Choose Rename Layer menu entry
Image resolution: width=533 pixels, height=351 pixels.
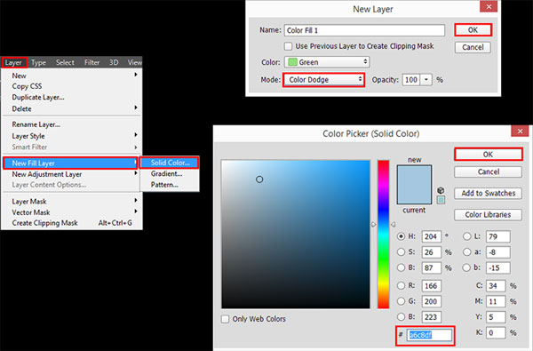click(x=36, y=124)
